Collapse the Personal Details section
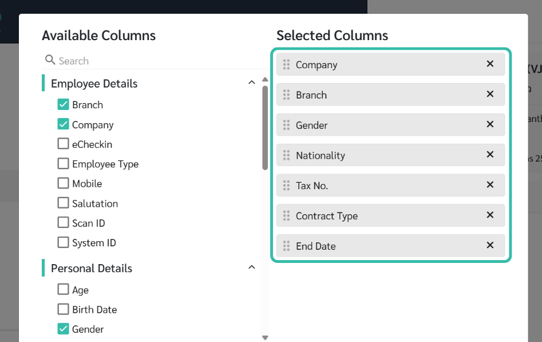 [252, 267]
